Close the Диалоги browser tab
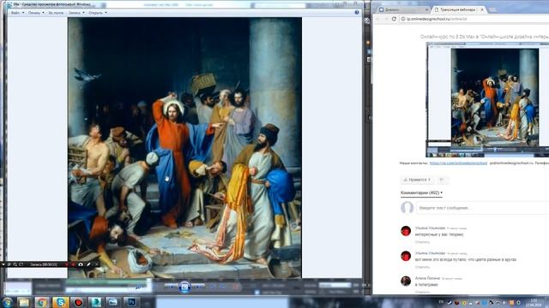The height and width of the screenshot is (308, 549). click(x=427, y=9)
